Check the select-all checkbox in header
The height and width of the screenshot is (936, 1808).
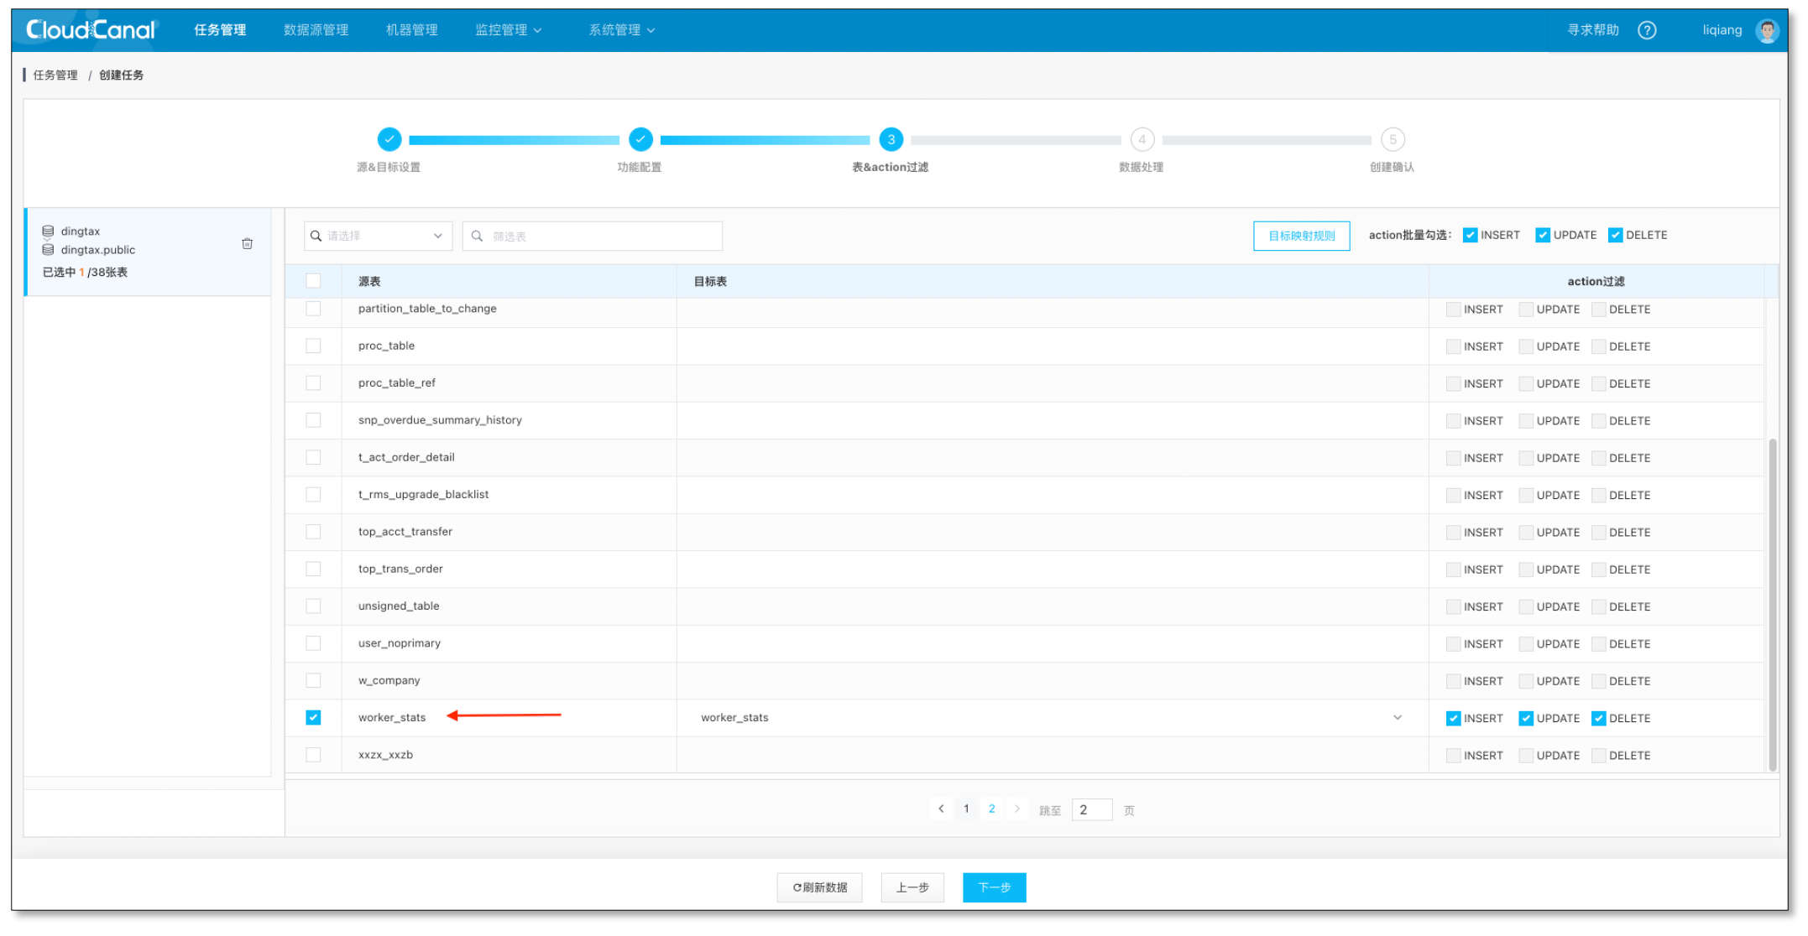click(313, 281)
